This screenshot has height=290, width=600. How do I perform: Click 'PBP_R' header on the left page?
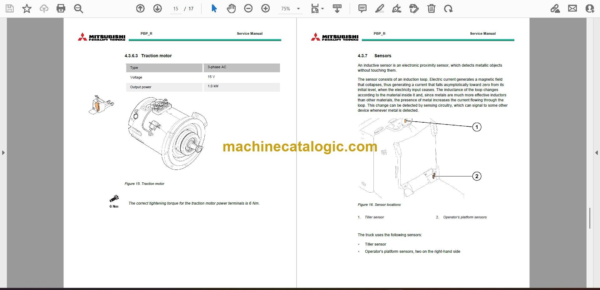pyautogui.click(x=146, y=33)
